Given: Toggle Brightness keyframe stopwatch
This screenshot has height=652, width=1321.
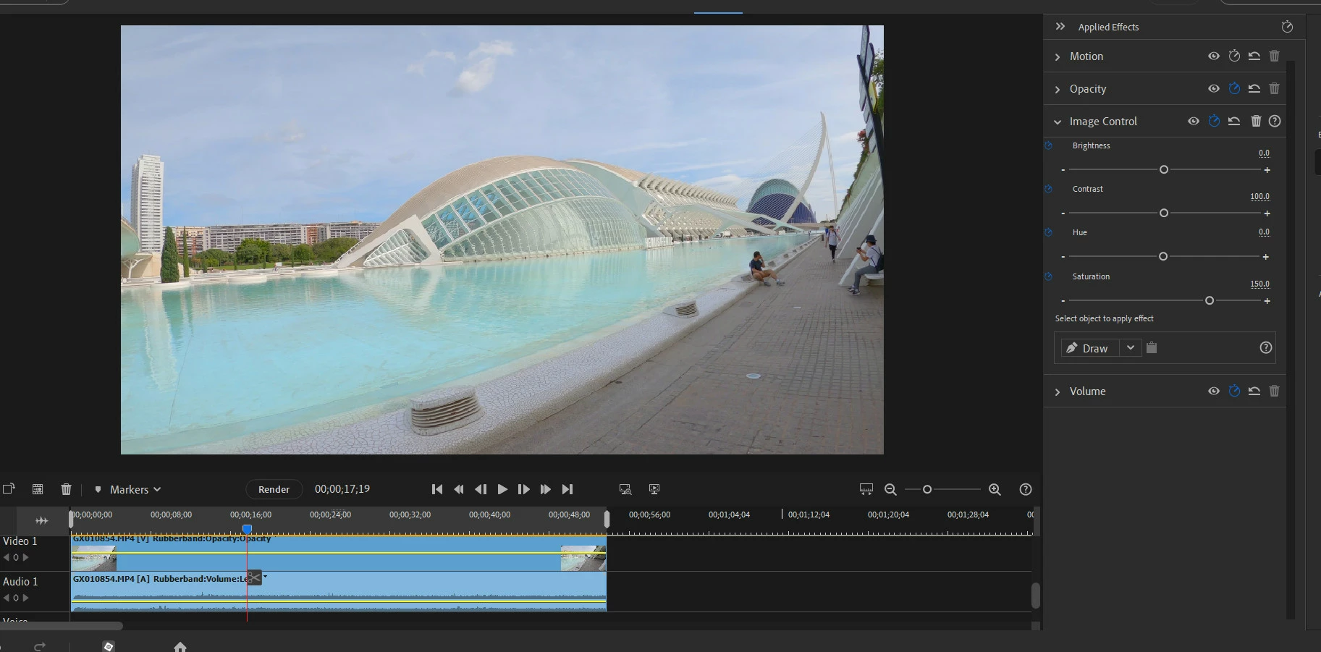Looking at the screenshot, I should 1048,145.
